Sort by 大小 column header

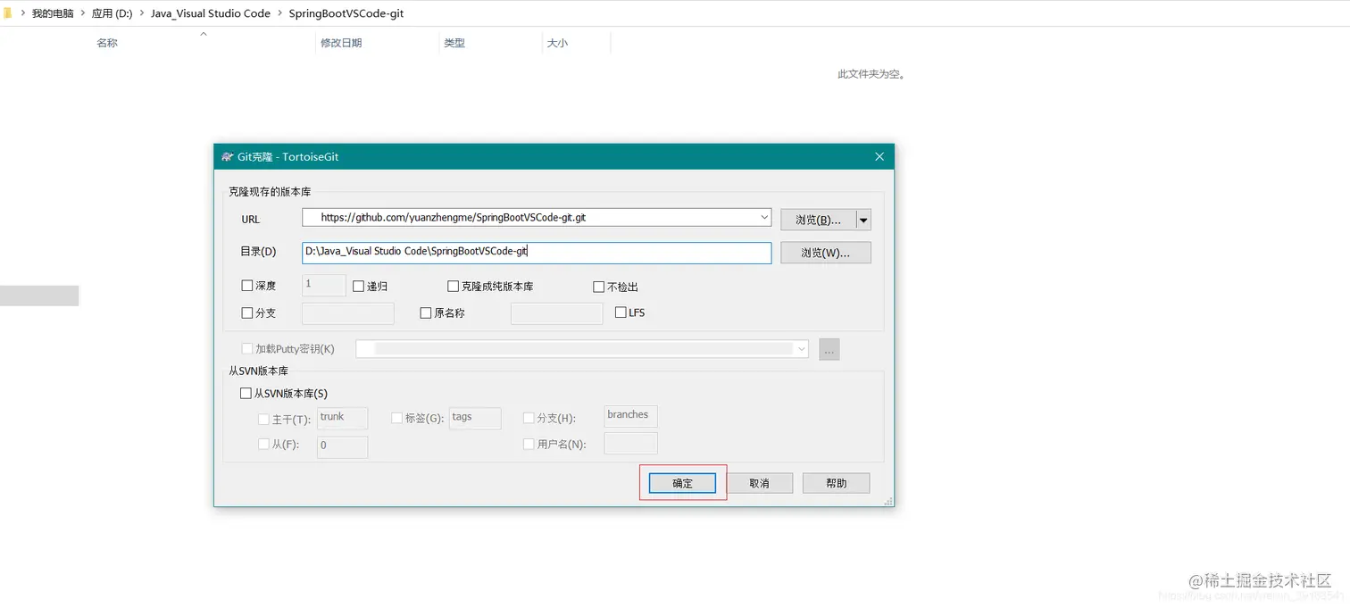click(557, 43)
